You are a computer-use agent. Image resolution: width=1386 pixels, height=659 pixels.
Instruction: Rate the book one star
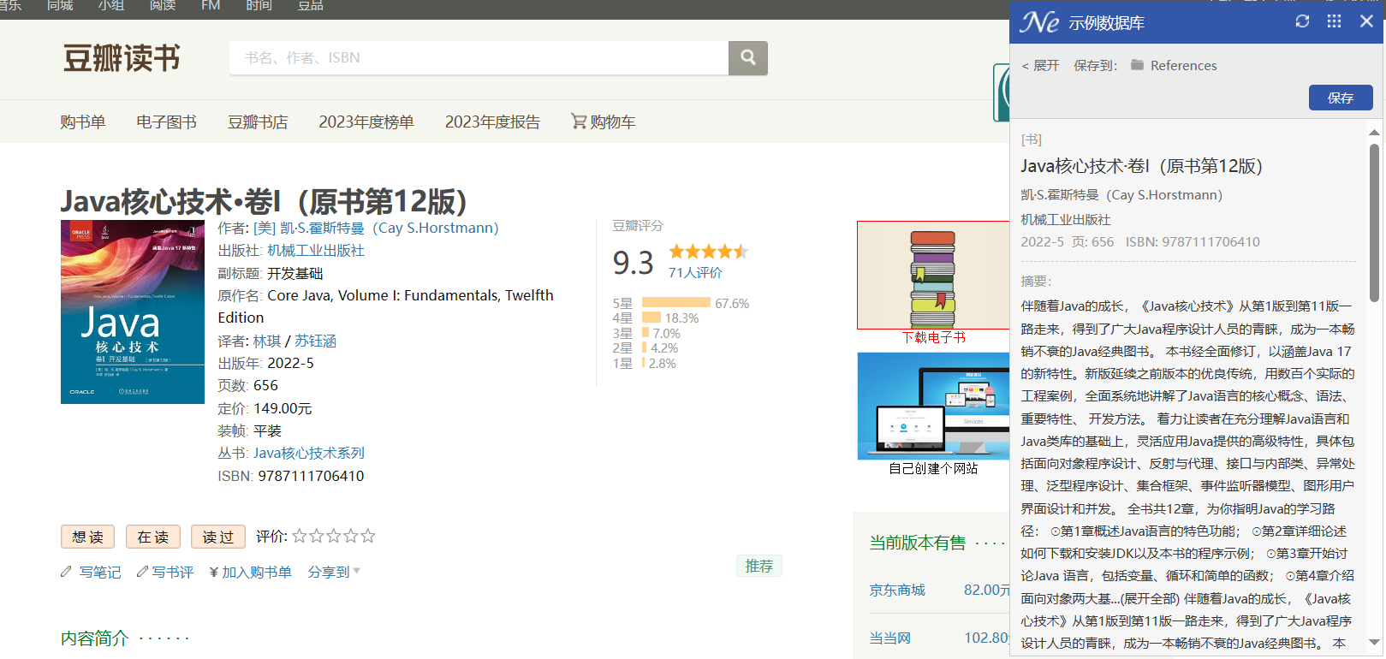click(x=300, y=536)
